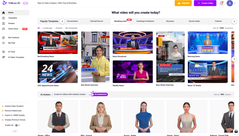239x136 pixels.
Task: Open the AI Tools icon
Action: click(x=3, y=52)
